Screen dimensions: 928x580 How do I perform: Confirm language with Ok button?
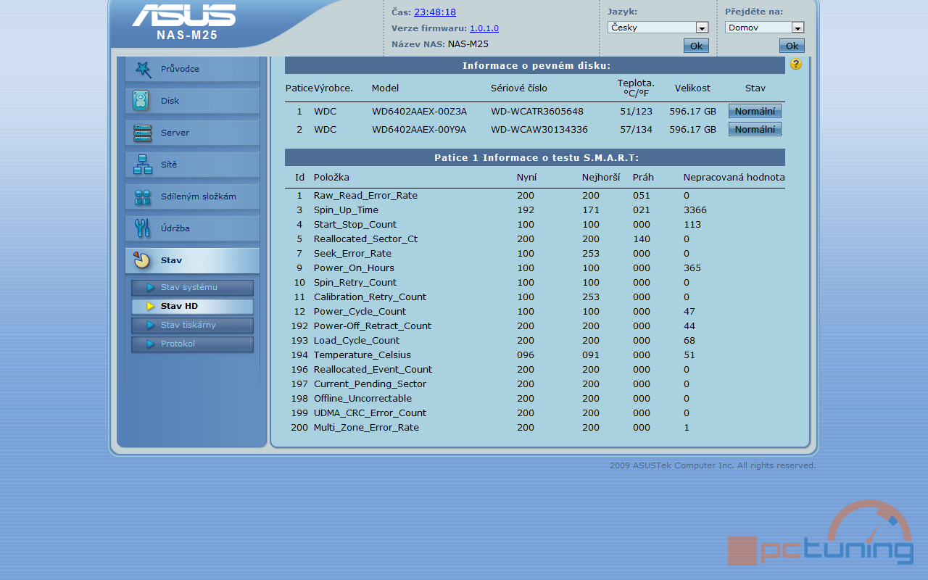pos(696,46)
